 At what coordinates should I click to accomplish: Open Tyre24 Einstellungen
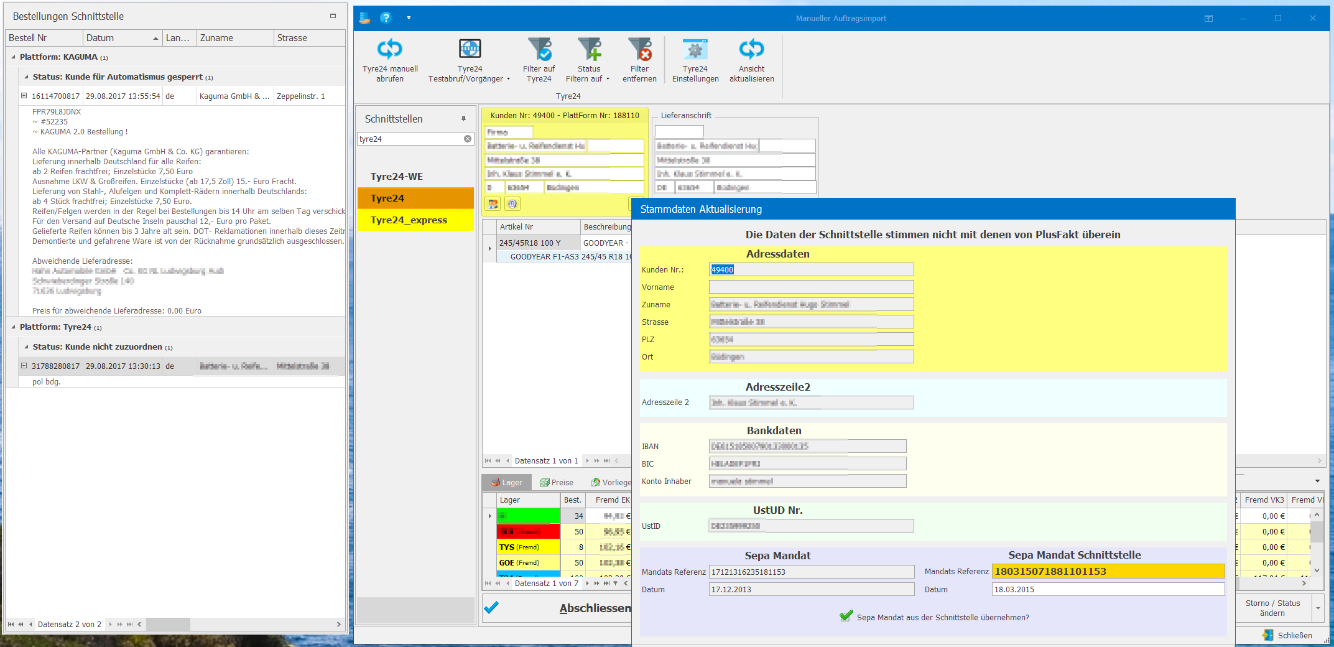point(695,60)
